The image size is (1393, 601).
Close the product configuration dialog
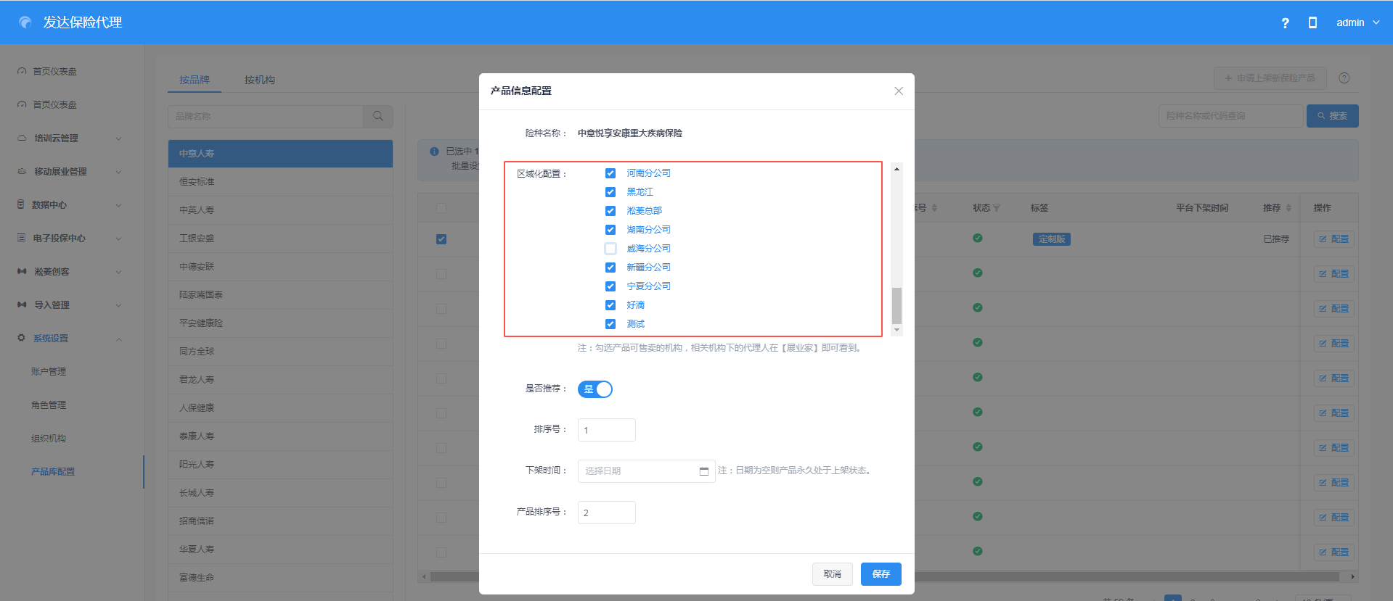coord(898,91)
